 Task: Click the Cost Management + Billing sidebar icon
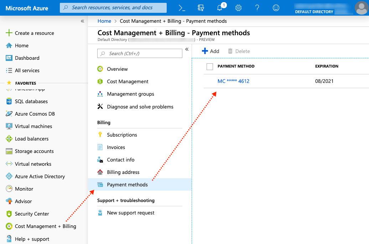tap(9, 226)
